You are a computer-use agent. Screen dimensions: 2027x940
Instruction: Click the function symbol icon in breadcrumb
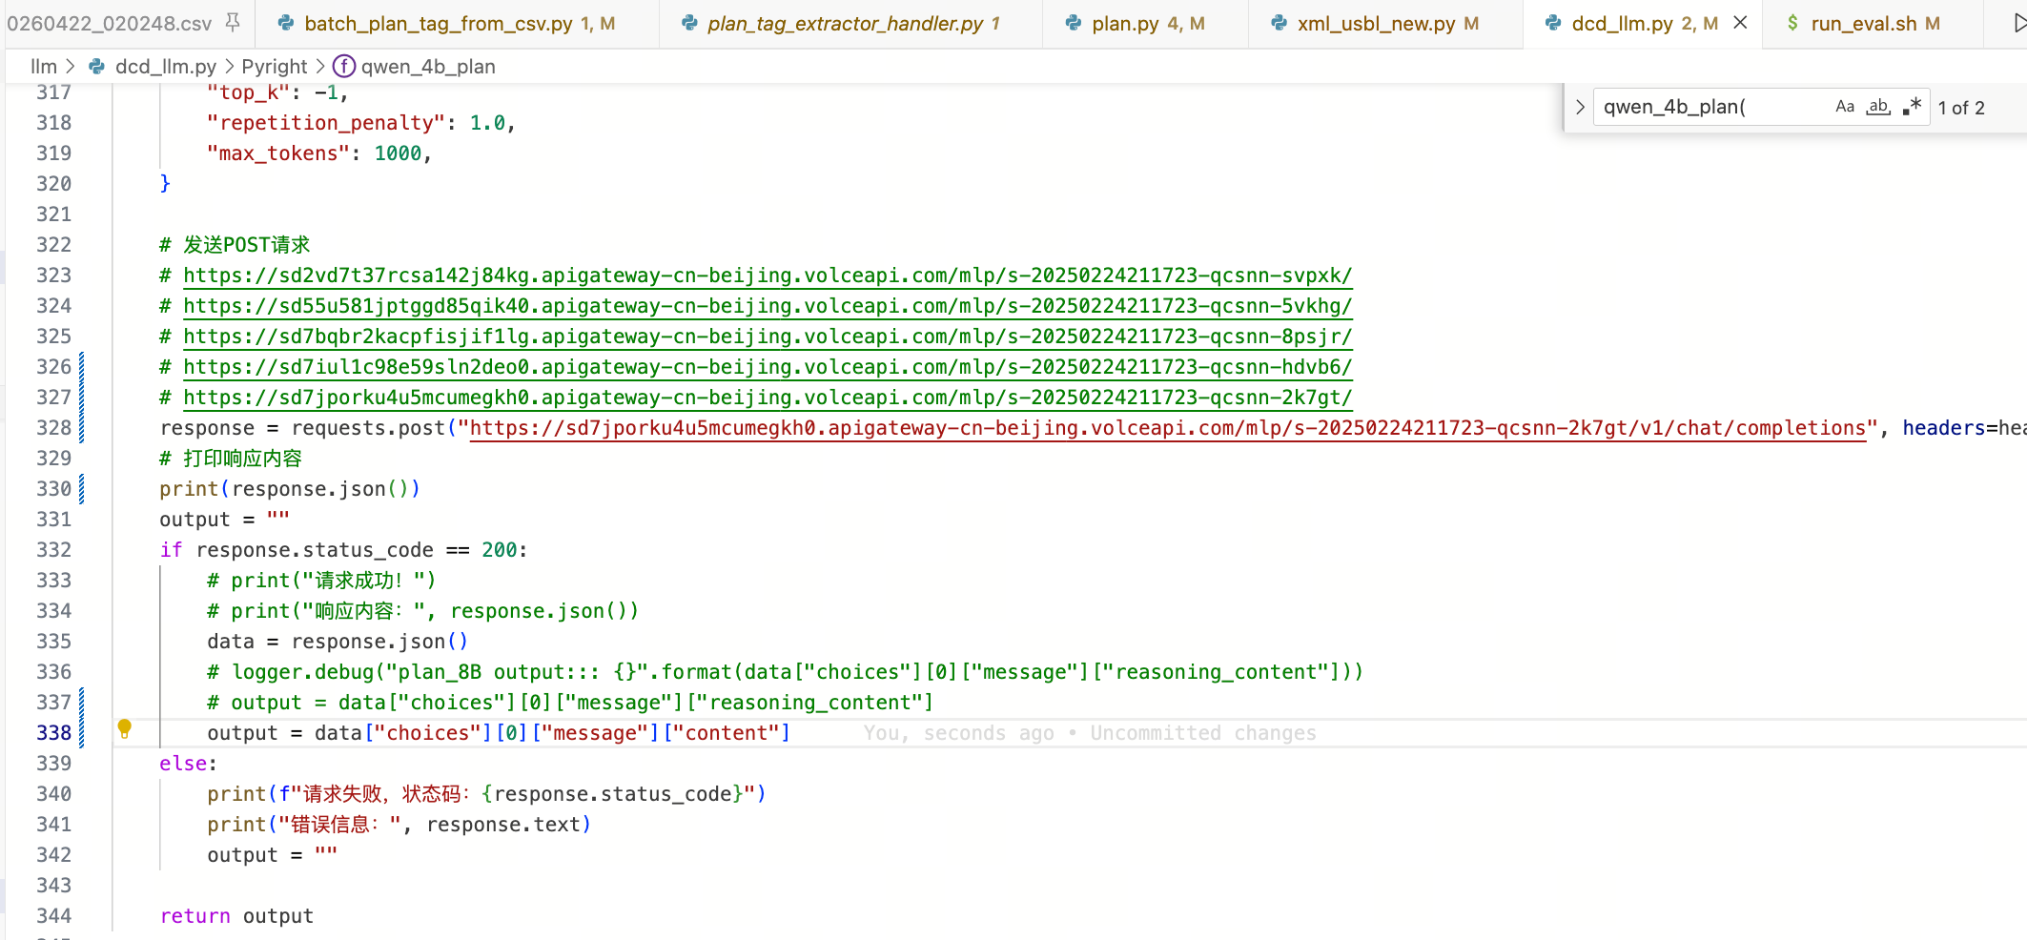[x=343, y=67]
